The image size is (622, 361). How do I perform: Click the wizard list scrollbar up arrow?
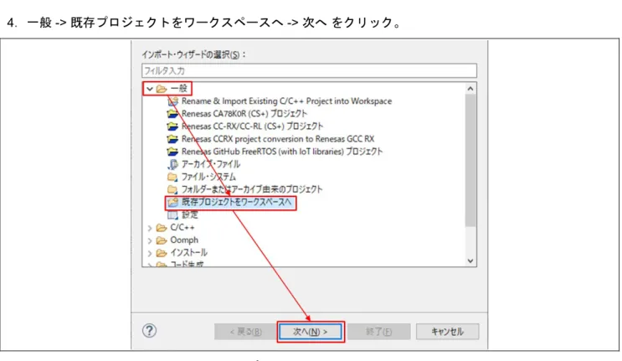point(470,89)
